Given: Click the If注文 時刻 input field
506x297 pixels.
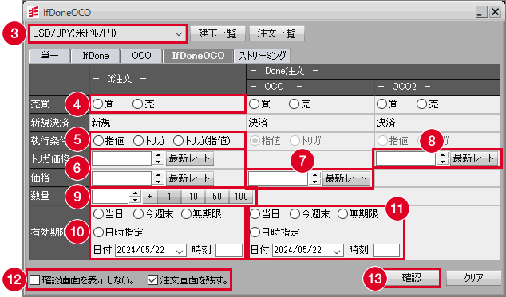Looking at the screenshot, I should click(229, 250).
